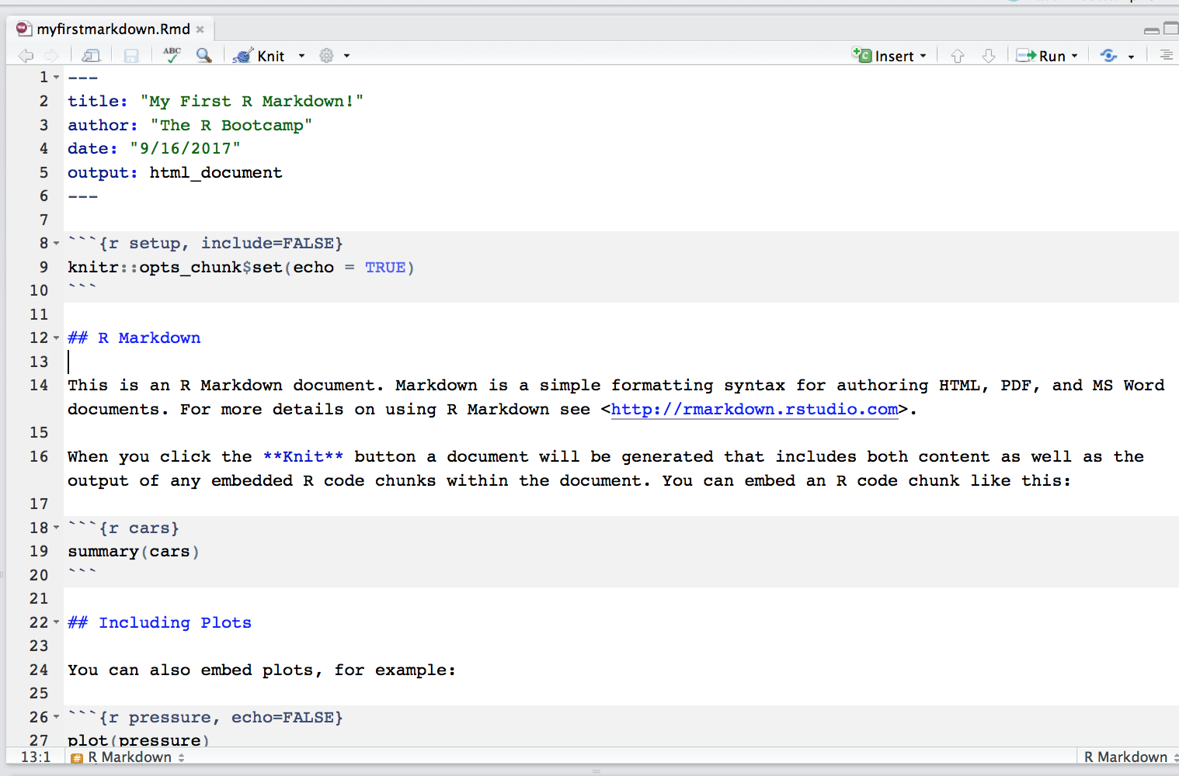This screenshot has height=776, width=1179.
Task: Run the current line or selection
Action: click(x=1041, y=56)
